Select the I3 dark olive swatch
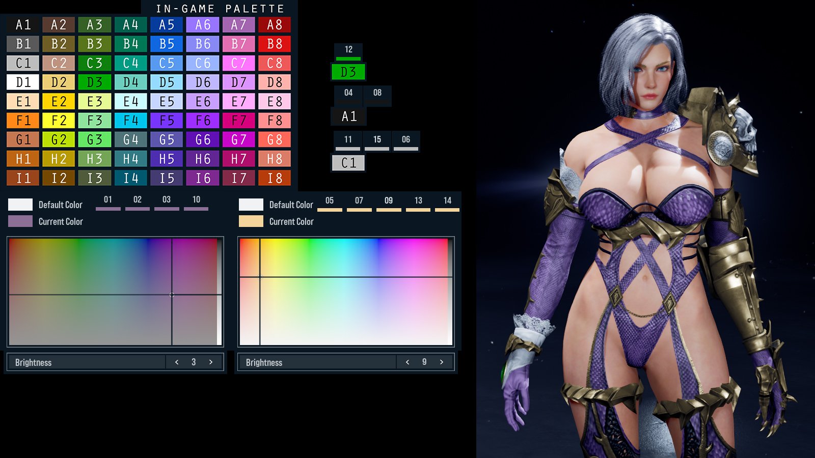The width and height of the screenshot is (815, 458). [95, 178]
